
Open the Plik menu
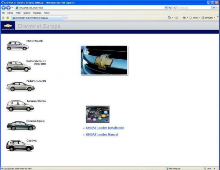point(4,13)
